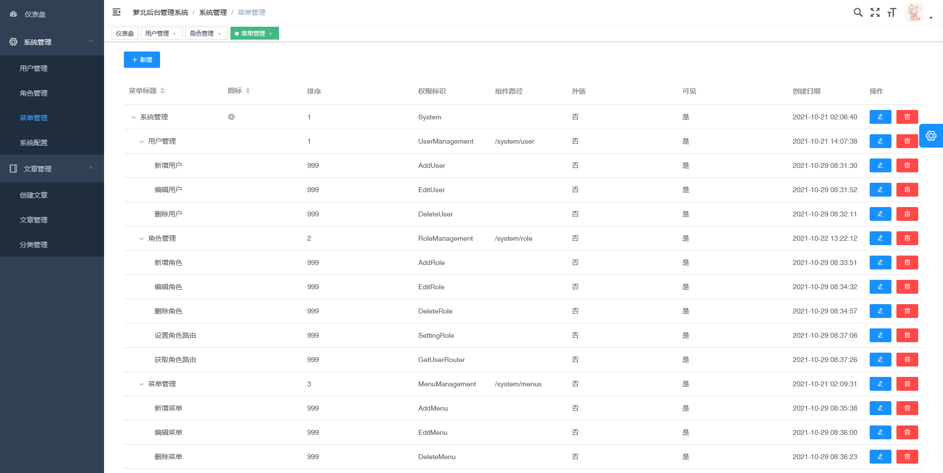This screenshot has width=943, height=473.
Task: Close the 角色管理 tab
Action: click(220, 34)
